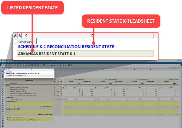Click the Hide Changes button

coord(173,68)
